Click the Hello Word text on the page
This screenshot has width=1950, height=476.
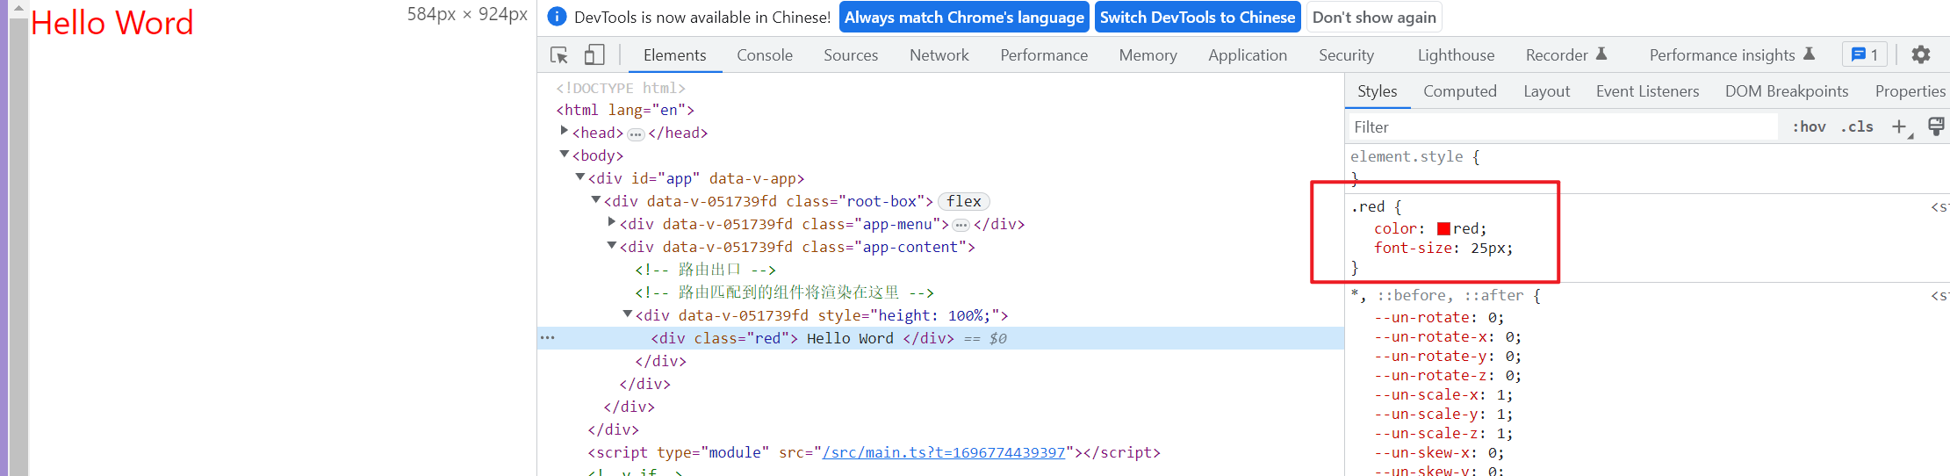(112, 23)
